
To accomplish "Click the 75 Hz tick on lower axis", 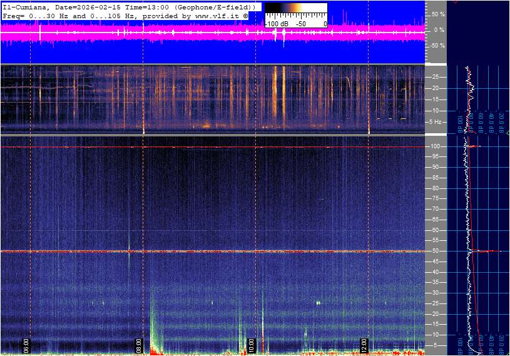I will click(x=435, y=198).
